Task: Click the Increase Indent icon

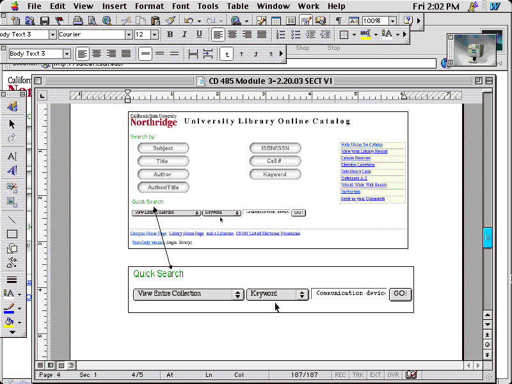Action: 325,35
